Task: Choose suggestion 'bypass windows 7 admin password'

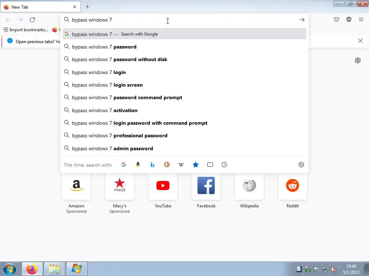Action: tap(184, 148)
